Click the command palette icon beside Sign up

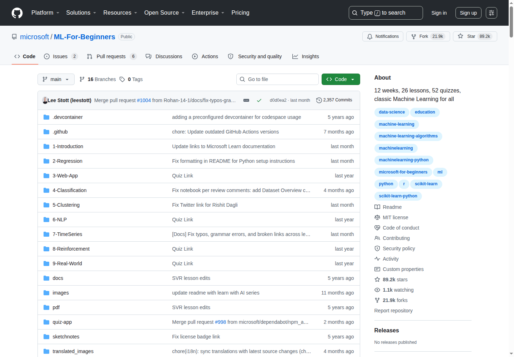click(x=492, y=13)
